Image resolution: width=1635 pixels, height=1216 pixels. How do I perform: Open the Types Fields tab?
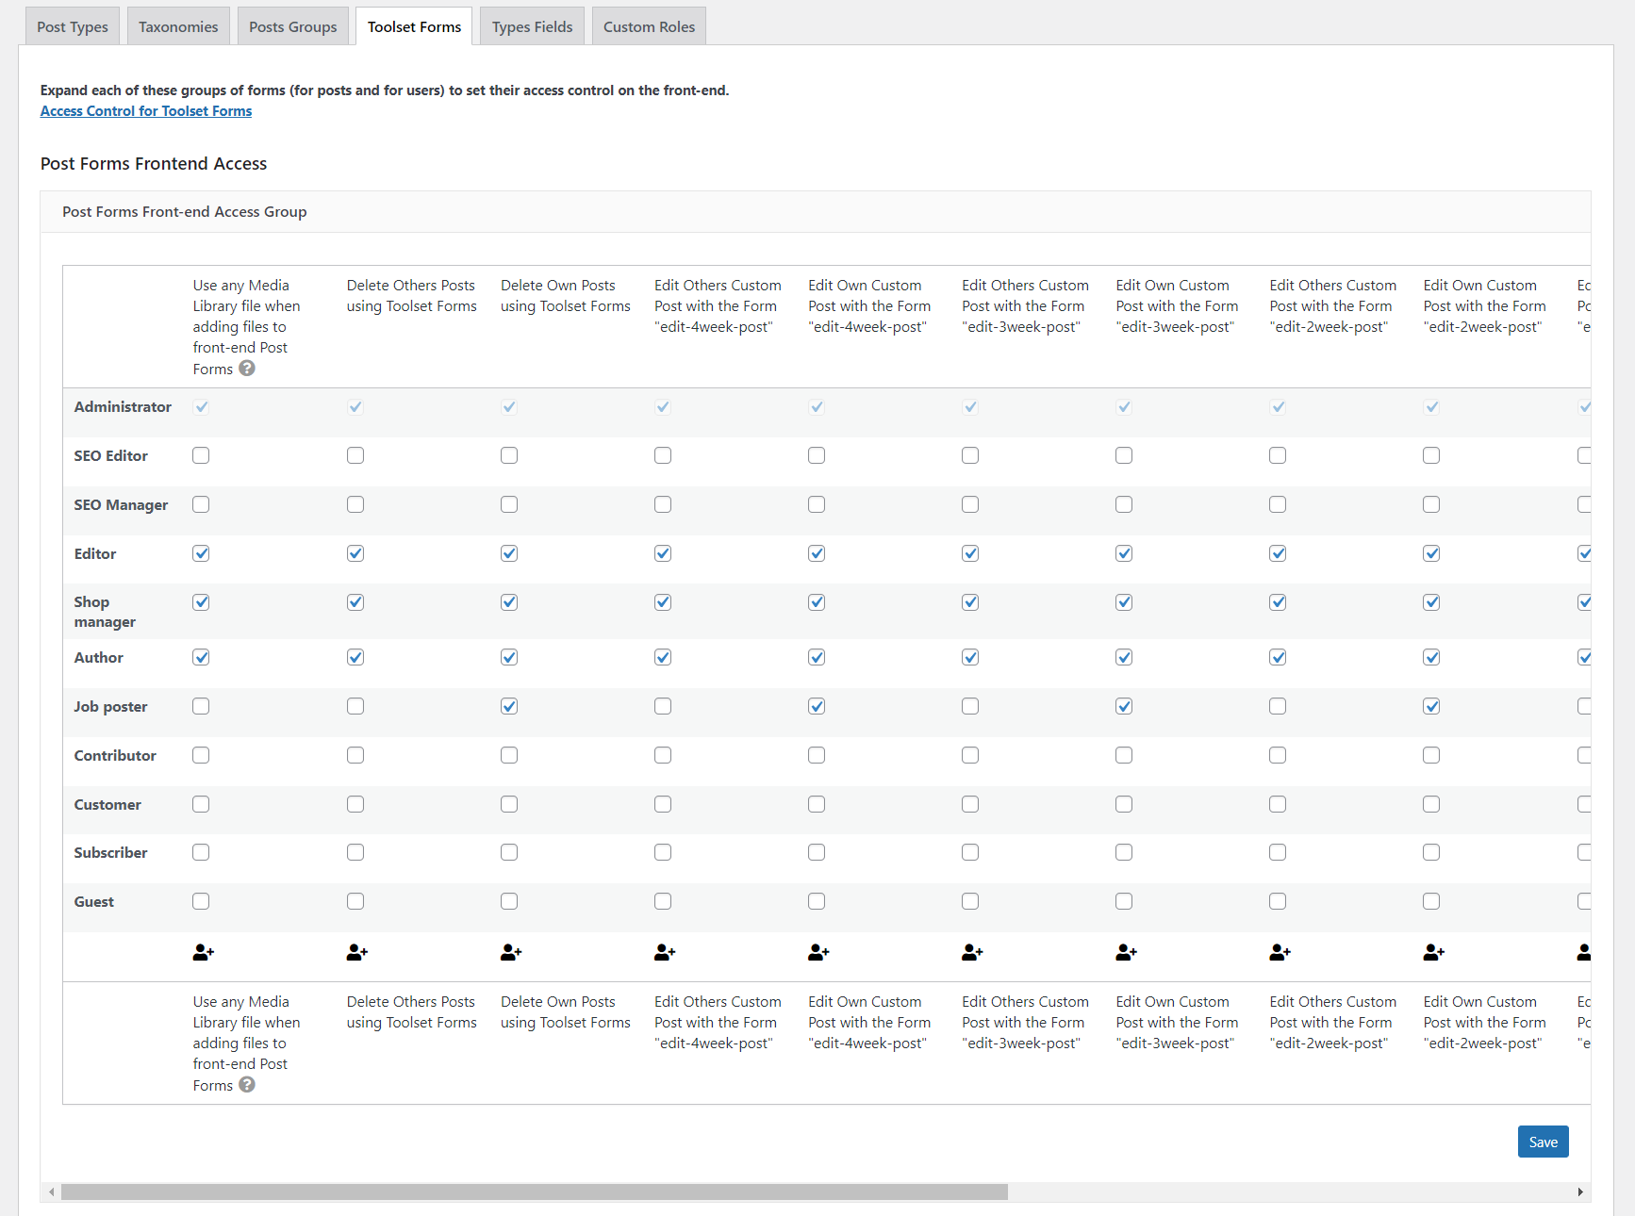click(x=533, y=26)
